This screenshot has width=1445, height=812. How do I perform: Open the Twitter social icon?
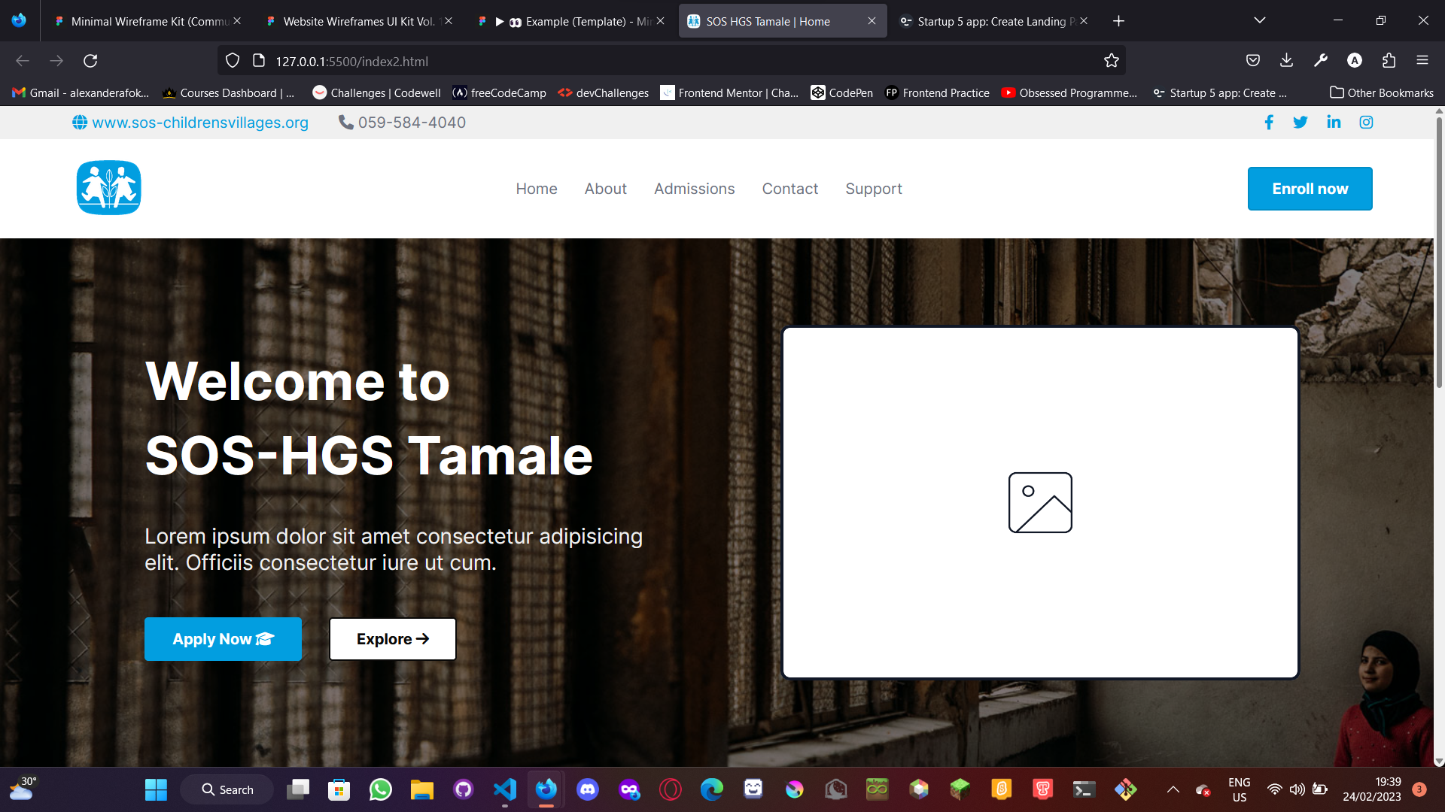(1300, 122)
